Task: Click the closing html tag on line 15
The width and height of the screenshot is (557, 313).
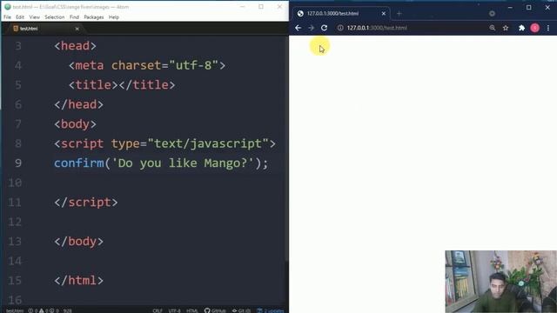Action: coord(79,281)
